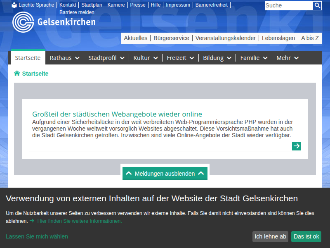Click the Freizeit menu label
This screenshot has width=330, height=248.
pos(177,58)
